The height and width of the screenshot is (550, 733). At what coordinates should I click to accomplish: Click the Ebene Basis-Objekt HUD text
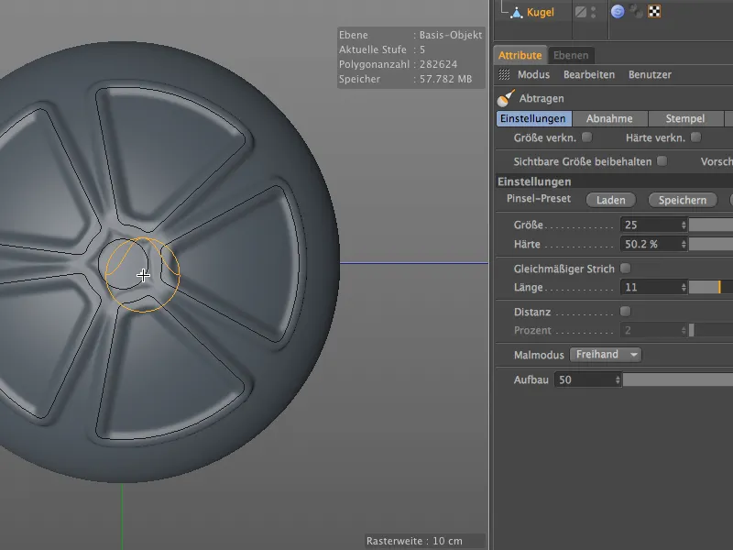point(410,35)
